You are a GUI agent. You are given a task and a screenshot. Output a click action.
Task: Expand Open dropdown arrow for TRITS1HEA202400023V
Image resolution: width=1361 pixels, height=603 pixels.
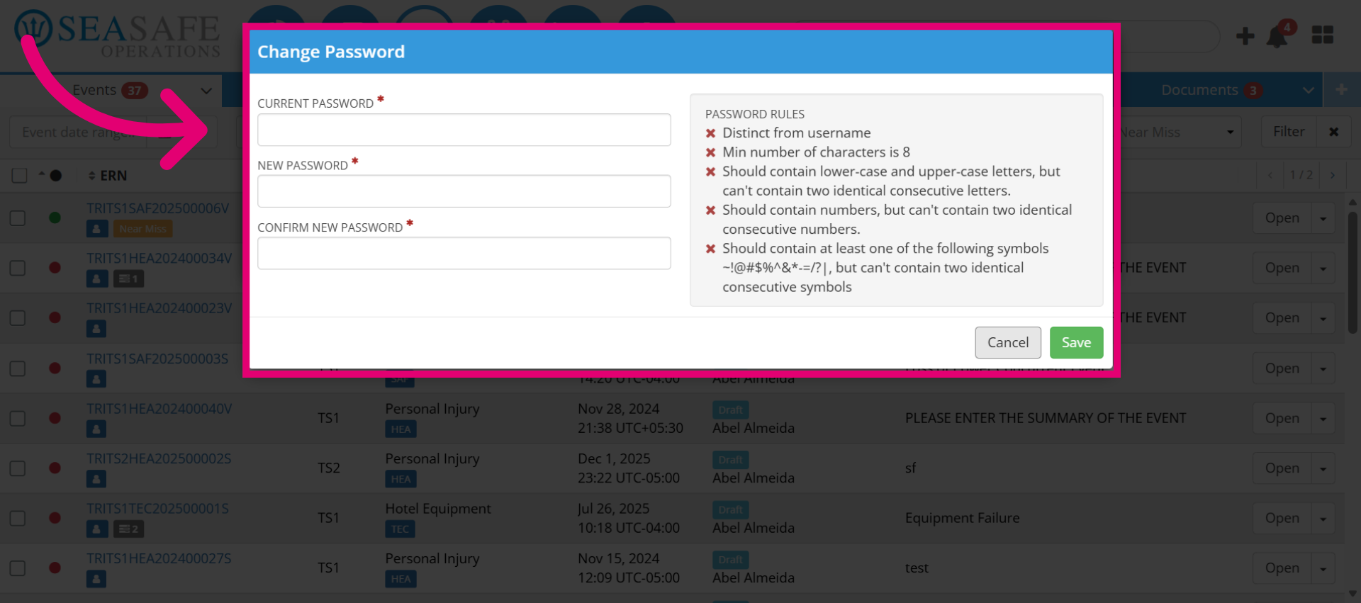pyautogui.click(x=1323, y=318)
